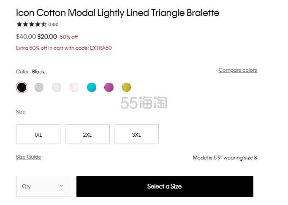Viewport: 288px width, 205px height.
Task: Open the 188 reviews count
Action: [54, 24]
